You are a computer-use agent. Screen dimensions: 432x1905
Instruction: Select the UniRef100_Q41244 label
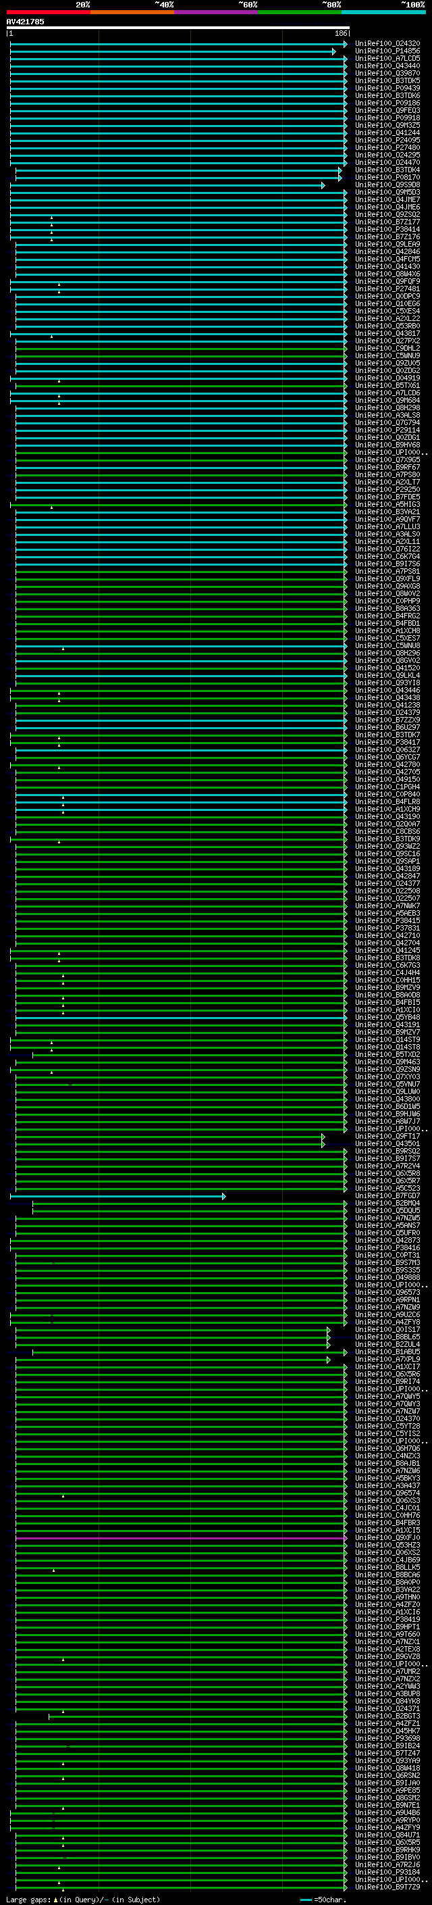387,133
